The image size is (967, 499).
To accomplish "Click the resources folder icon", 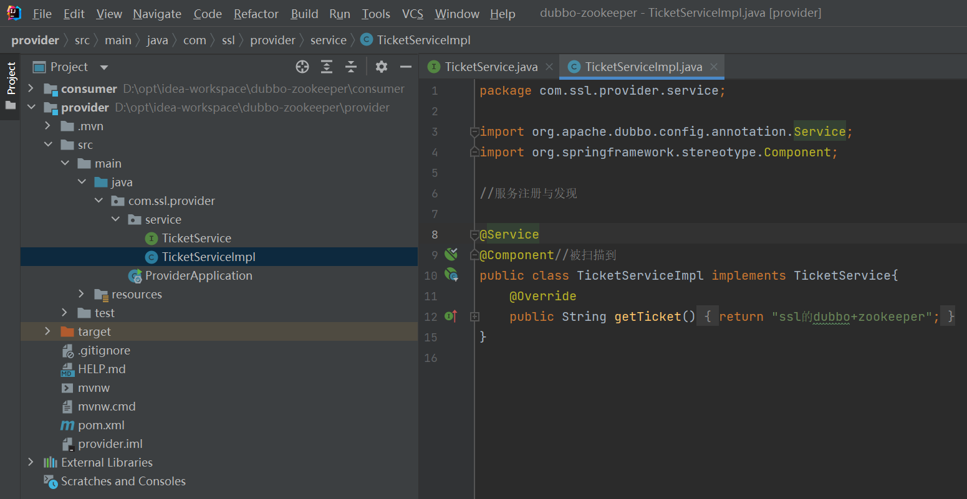I will [101, 295].
